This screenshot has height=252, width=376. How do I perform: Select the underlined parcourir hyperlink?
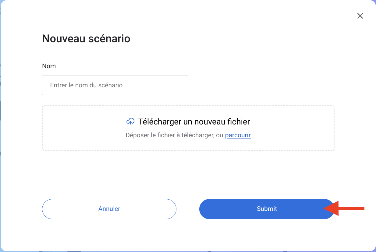pyautogui.click(x=238, y=135)
